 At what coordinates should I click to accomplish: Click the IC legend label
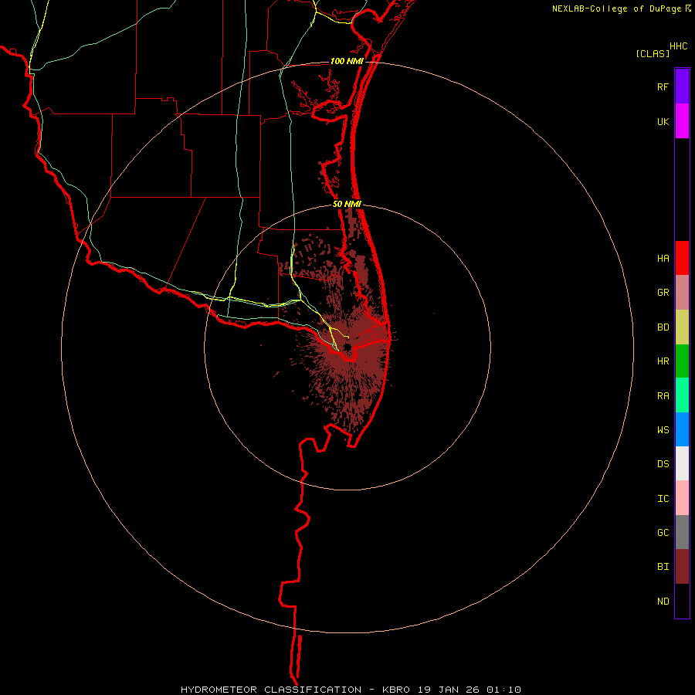click(663, 499)
